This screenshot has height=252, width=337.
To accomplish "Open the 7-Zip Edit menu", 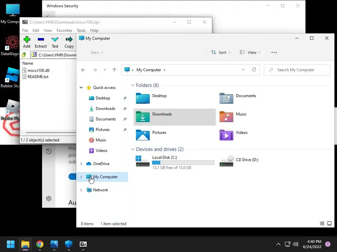I will click(36, 31).
